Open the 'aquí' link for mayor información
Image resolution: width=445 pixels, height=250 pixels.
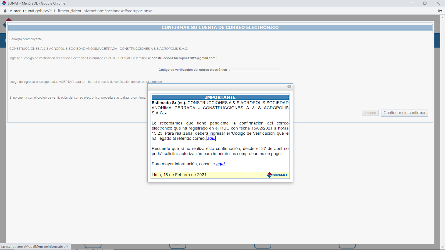(221, 164)
